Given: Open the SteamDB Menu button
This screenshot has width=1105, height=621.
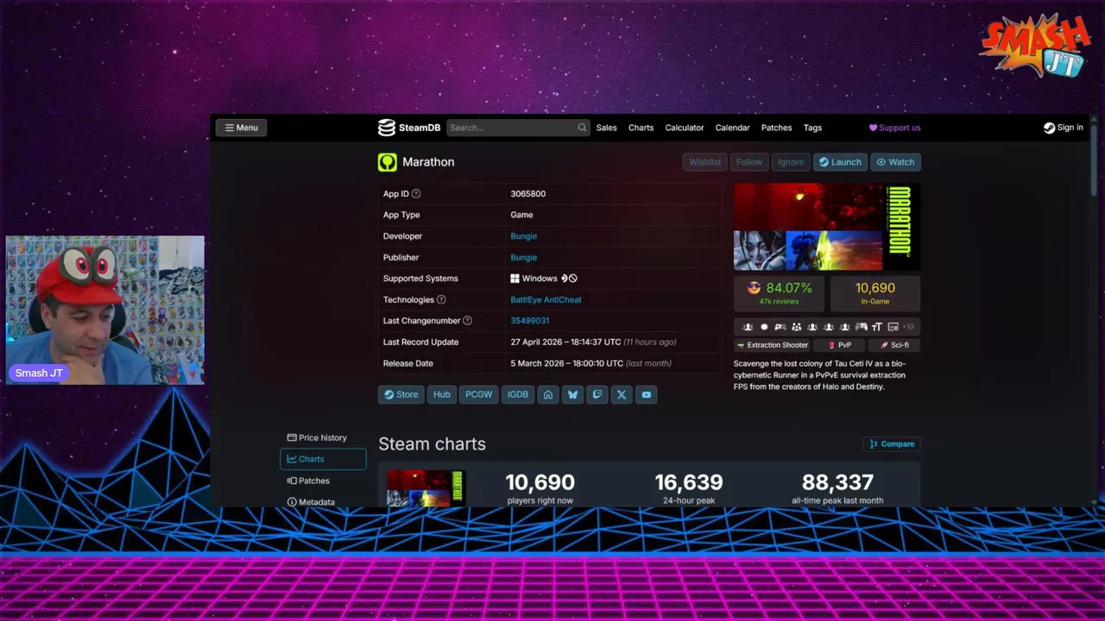Looking at the screenshot, I should tap(241, 128).
